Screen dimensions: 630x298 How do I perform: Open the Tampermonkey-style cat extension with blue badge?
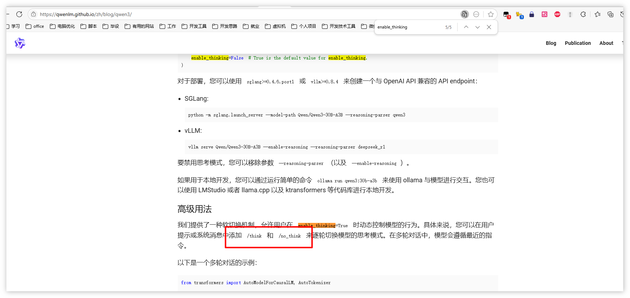click(x=520, y=15)
